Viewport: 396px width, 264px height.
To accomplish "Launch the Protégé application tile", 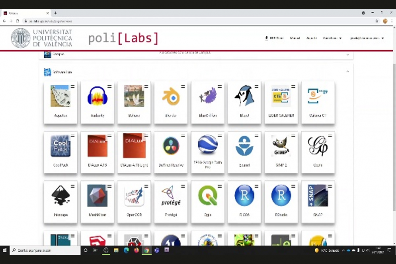I will pyautogui.click(x=171, y=202).
